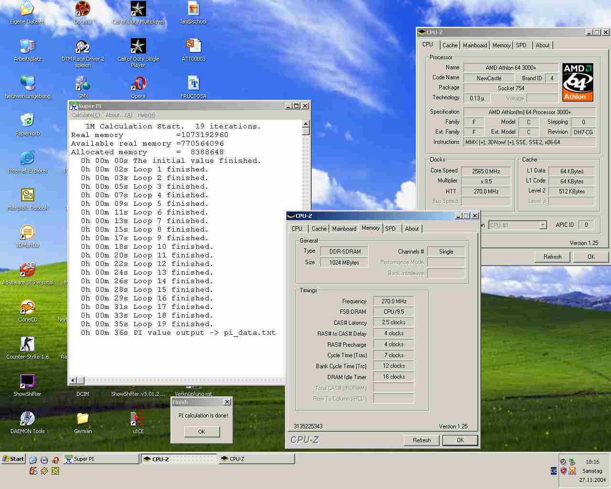Switch to Mainboard tab in back CPU-Z
This screenshot has width=611, height=489.
[475, 45]
